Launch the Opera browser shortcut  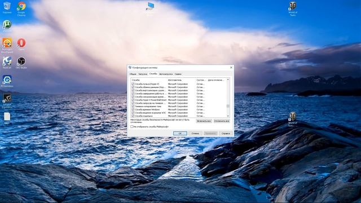tap(21, 44)
